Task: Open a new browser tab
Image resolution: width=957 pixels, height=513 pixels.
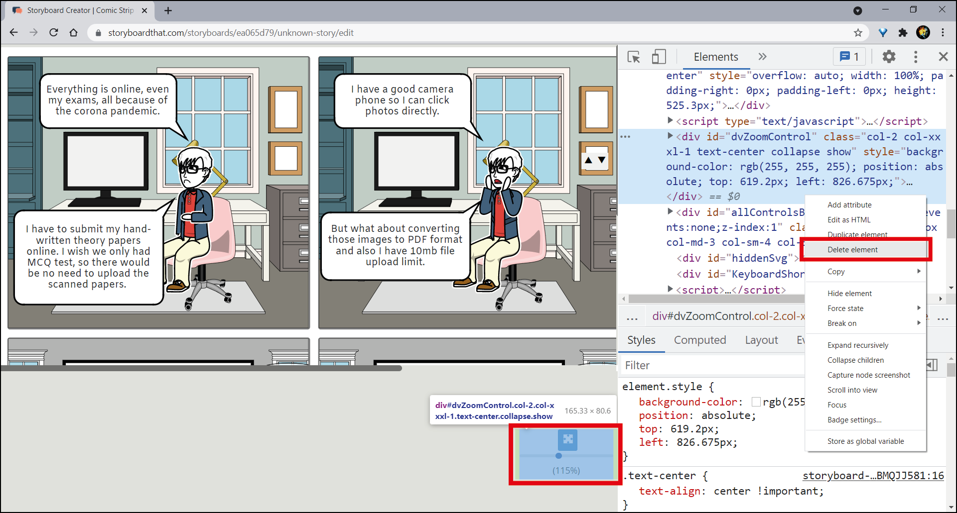Action: 168,10
